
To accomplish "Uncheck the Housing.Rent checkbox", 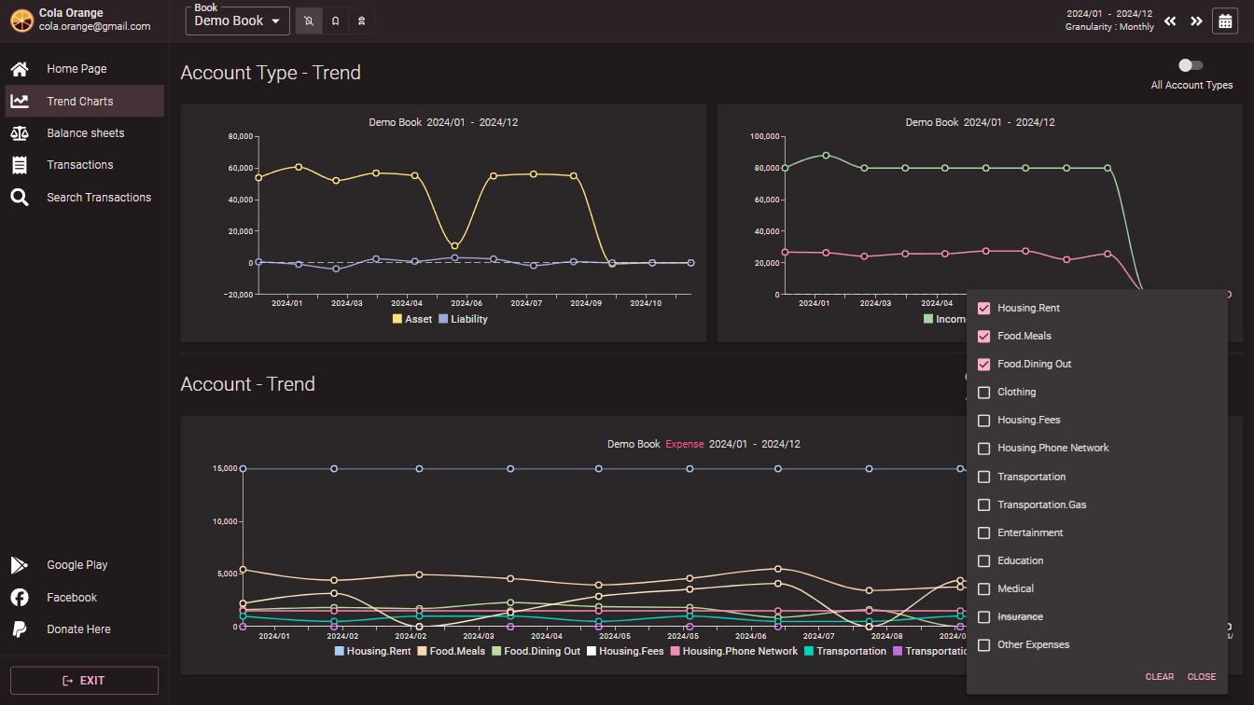I will click(x=983, y=308).
